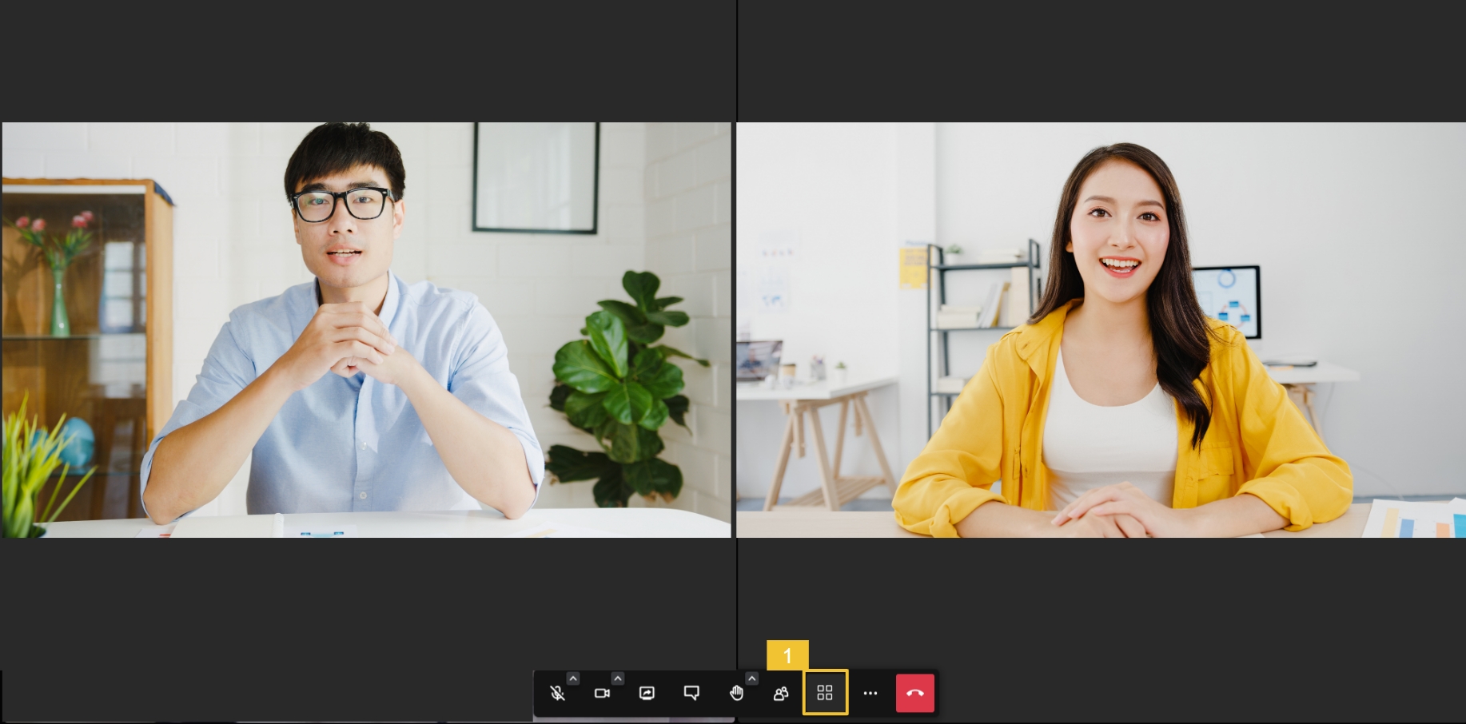1466x724 pixels.
Task: Open the more actions menu
Action: click(x=870, y=693)
